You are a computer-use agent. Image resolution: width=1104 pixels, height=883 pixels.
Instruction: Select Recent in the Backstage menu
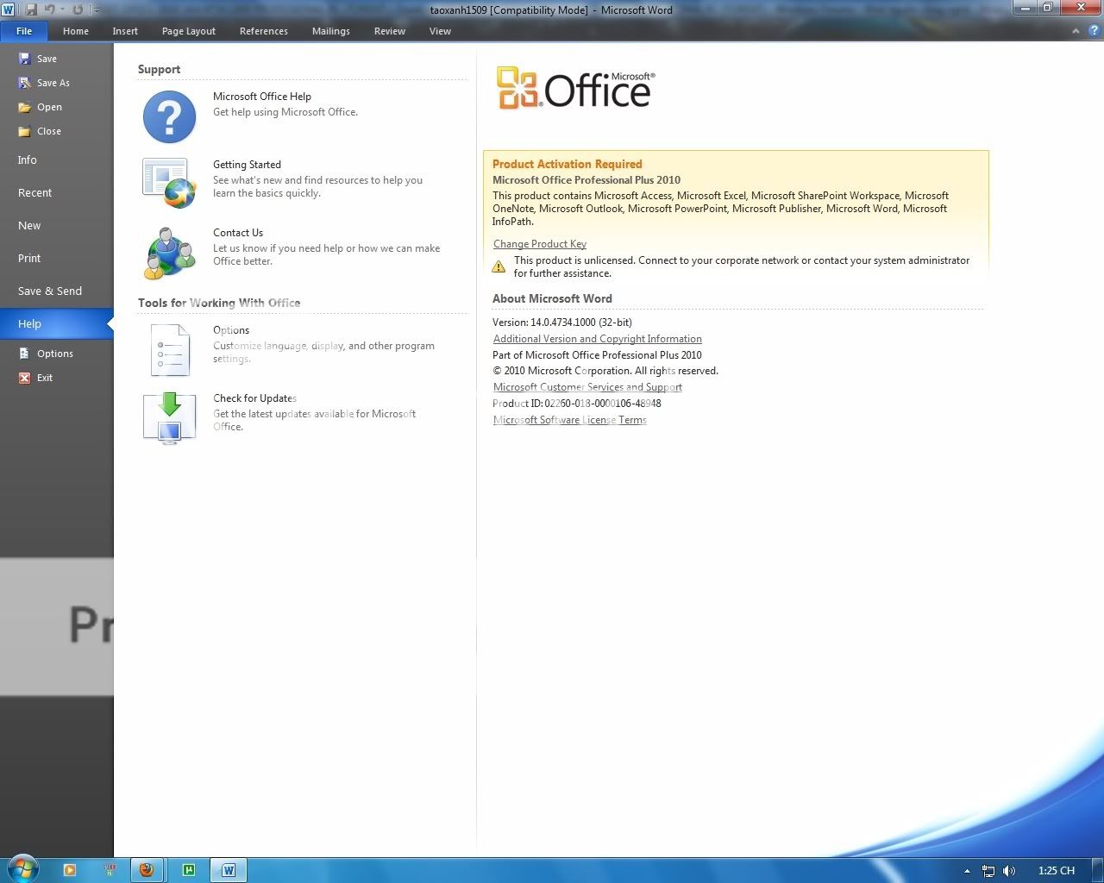pyautogui.click(x=56, y=192)
